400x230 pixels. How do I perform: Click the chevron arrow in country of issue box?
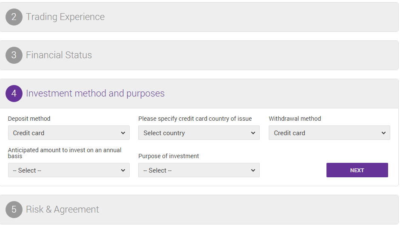pos(253,133)
